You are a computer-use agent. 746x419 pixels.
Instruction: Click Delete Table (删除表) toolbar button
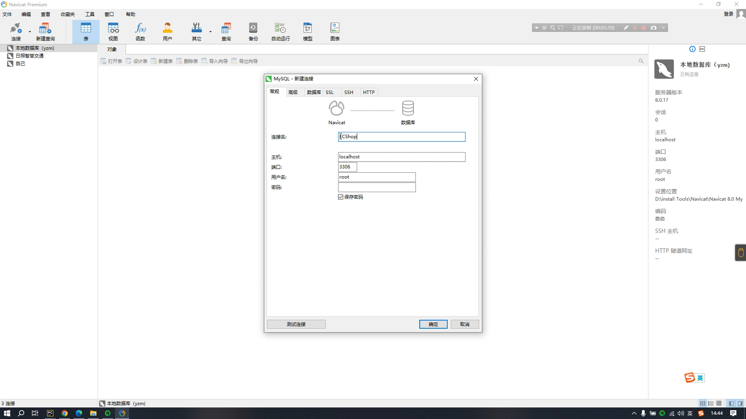pyautogui.click(x=187, y=61)
